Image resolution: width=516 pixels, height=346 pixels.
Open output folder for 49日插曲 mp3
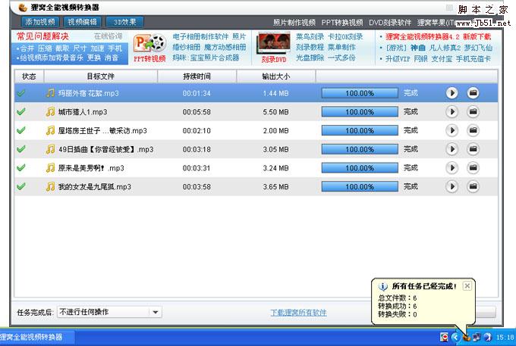click(473, 149)
